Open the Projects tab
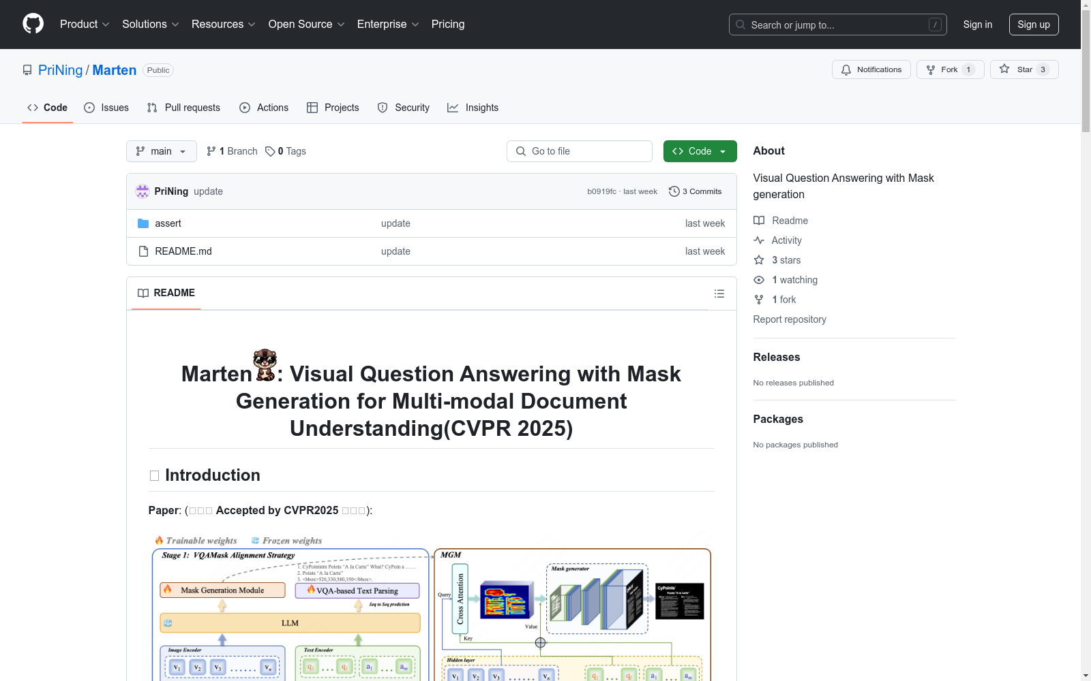Image resolution: width=1091 pixels, height=681 pixels. click(333, 108)
